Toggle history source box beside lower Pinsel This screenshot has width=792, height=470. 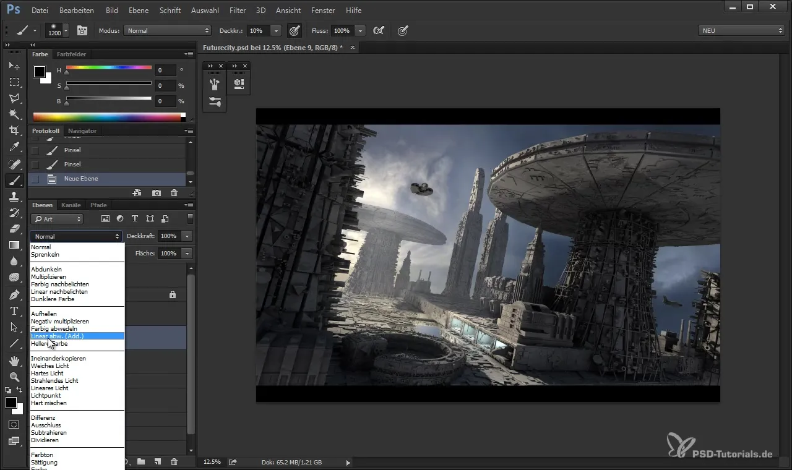tap(35, 164)
